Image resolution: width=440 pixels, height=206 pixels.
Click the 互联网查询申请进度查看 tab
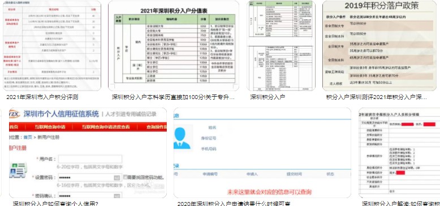click(x=106, y=127)
